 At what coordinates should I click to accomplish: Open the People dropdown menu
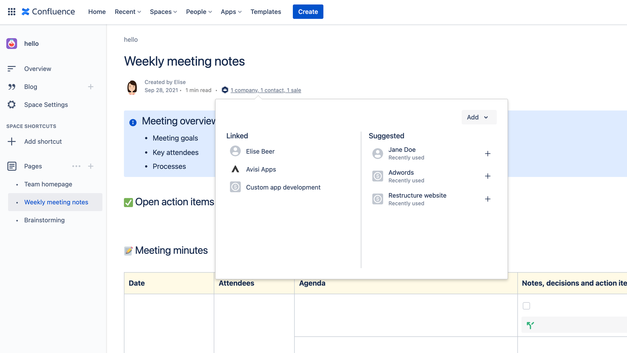(x=199, y=12)
